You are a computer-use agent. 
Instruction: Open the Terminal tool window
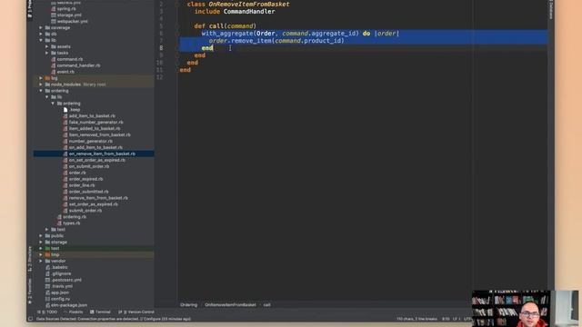click(100, 312)
